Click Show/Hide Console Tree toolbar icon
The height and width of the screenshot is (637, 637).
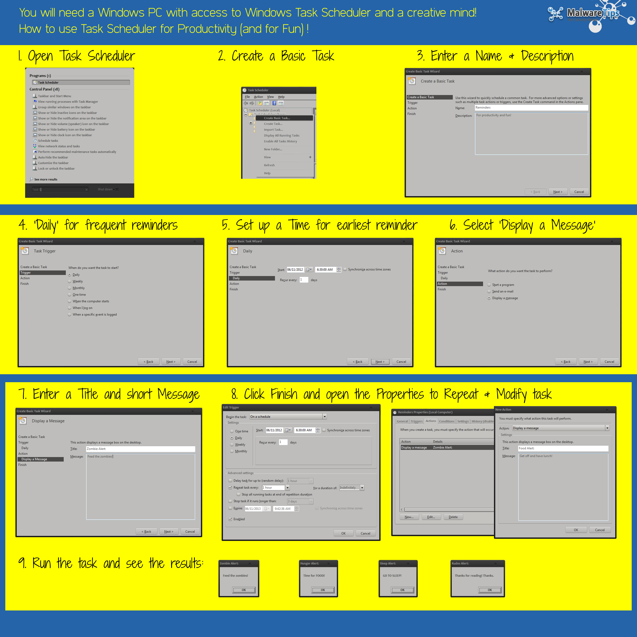point(266,103)
